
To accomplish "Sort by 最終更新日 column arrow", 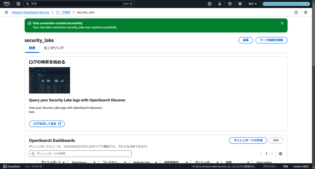I will (x=187, y=162).
